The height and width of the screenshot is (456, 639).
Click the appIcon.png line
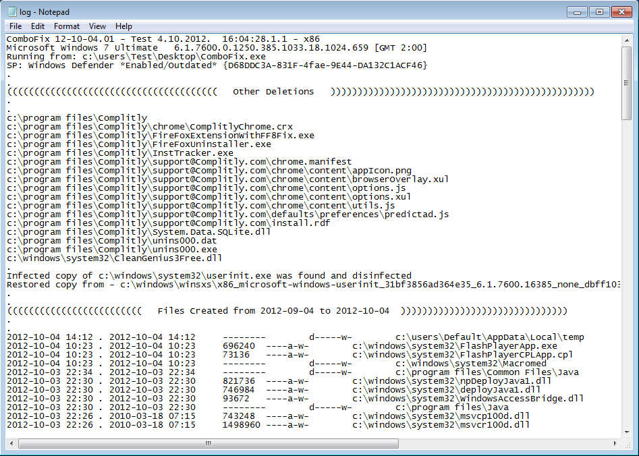(x=209, y=171)
